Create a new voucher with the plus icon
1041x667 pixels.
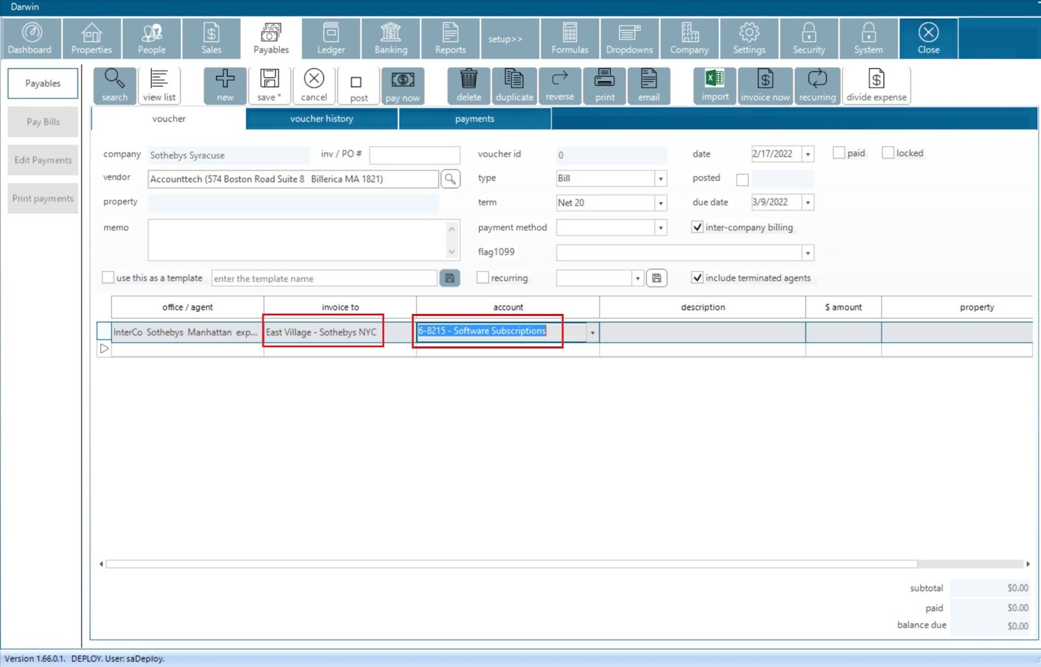click(x=225, y=85)
